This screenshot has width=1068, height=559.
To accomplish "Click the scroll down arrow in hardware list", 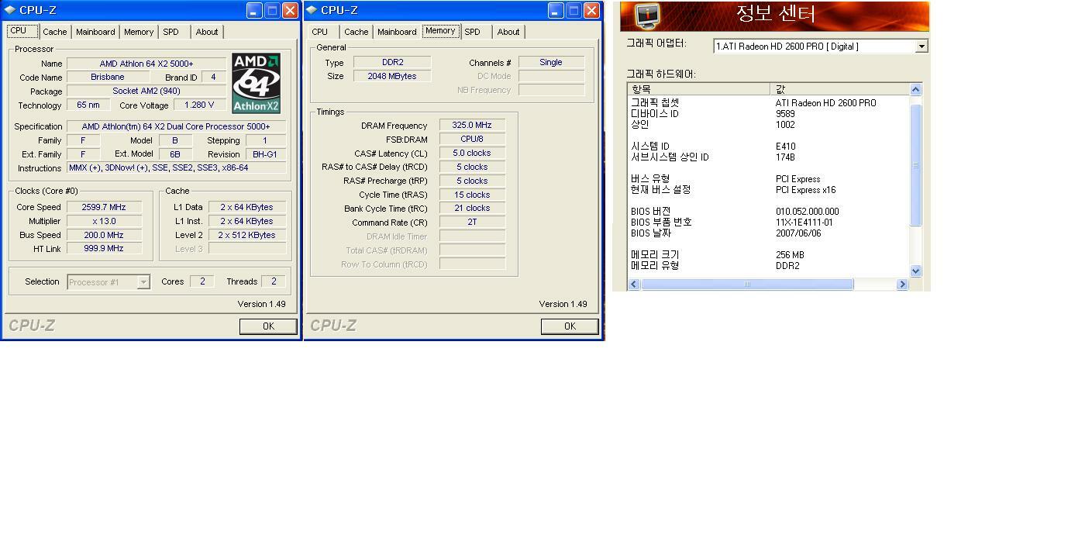I will [915, 271].
